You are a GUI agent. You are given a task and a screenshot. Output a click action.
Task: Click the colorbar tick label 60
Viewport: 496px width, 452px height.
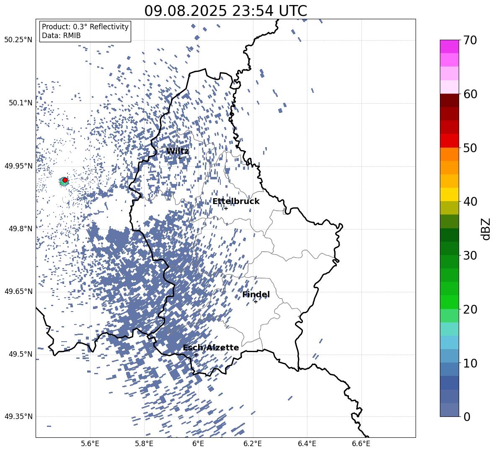click(x=470, y=94)
